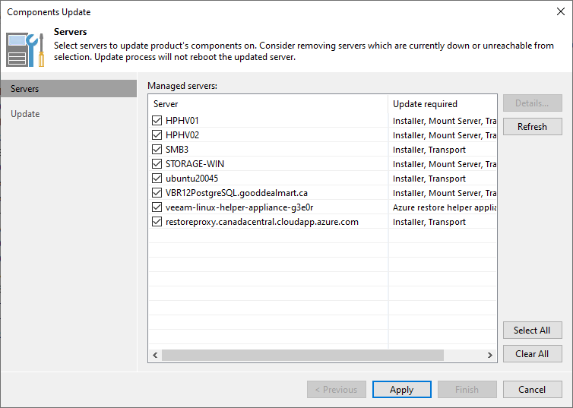The width and height of the screenshot is (573, 408).
Task: Click the horizontal scrollbar left arrow
Action: tap(155, 355)
